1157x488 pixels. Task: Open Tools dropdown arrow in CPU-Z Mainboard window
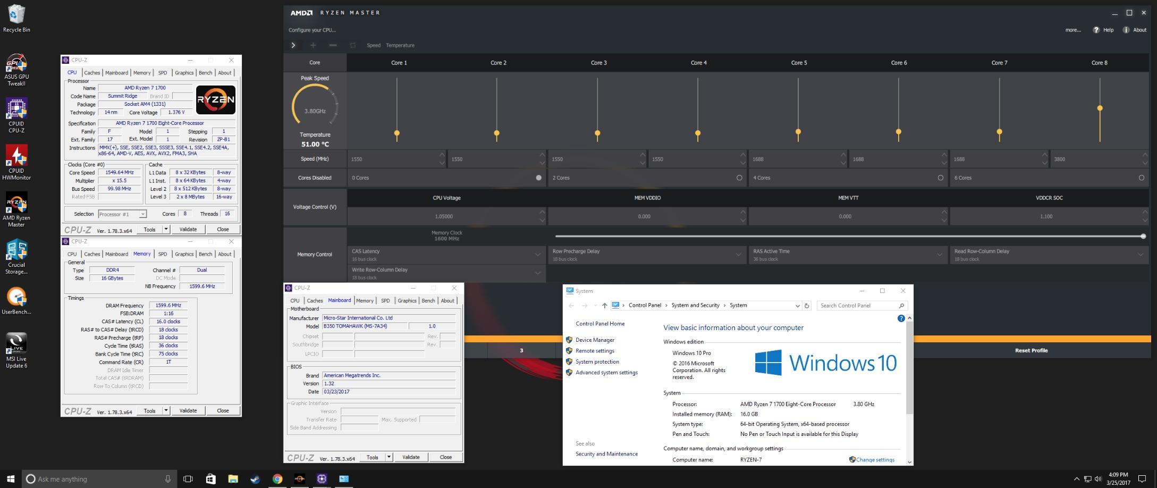tap(389, 457)
